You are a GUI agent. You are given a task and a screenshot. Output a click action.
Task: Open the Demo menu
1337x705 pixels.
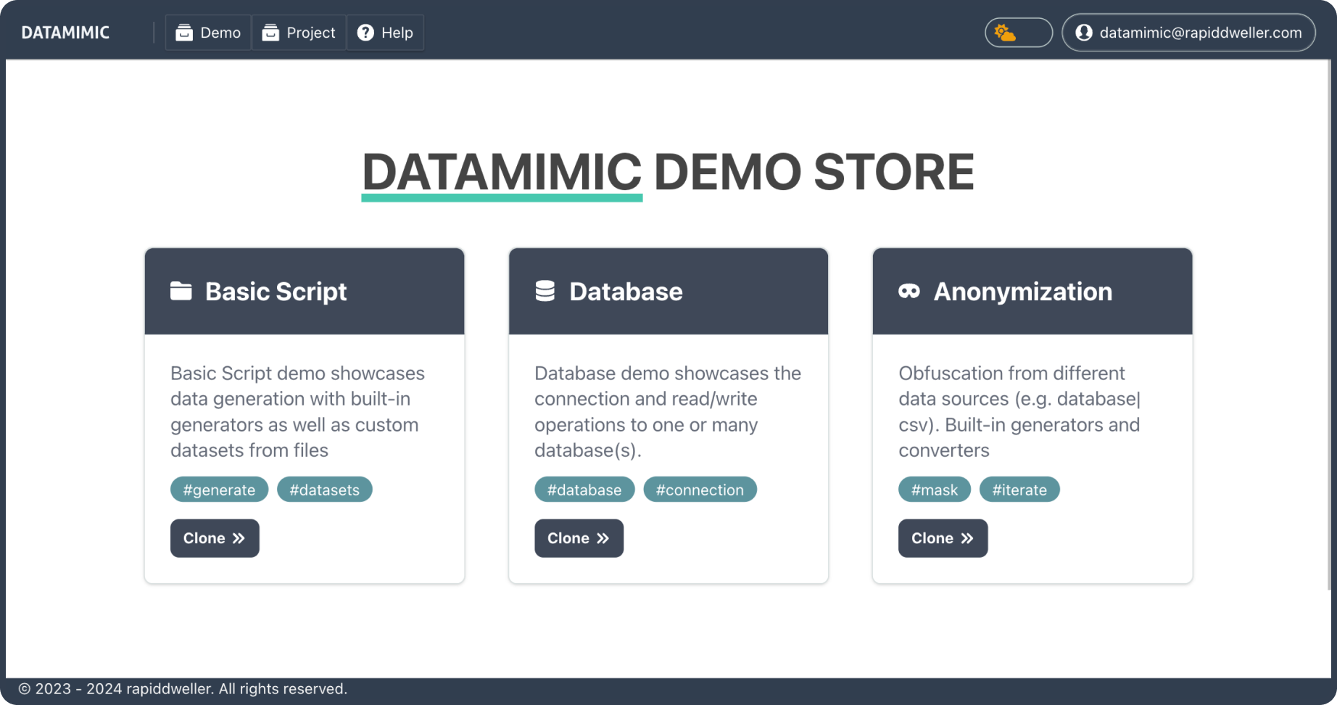coord(208,32)
